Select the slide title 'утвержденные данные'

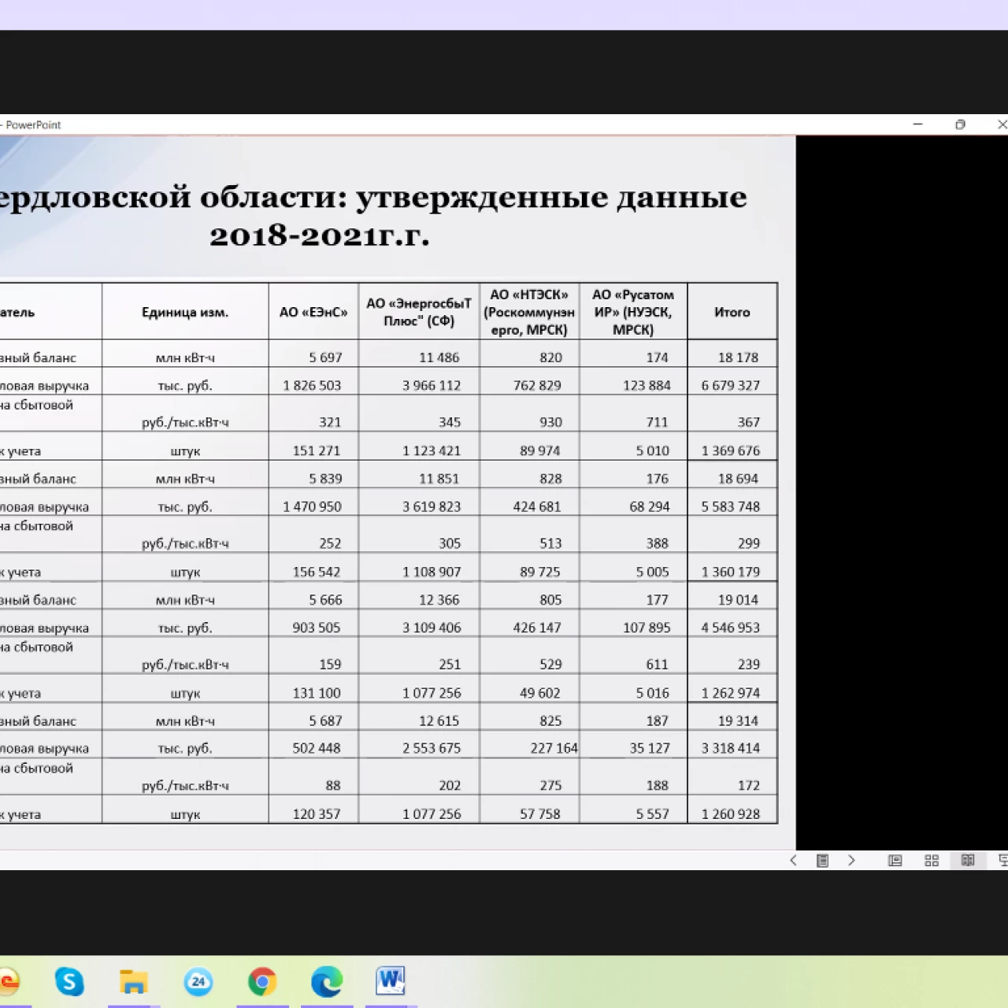click(x=551, y=197)
